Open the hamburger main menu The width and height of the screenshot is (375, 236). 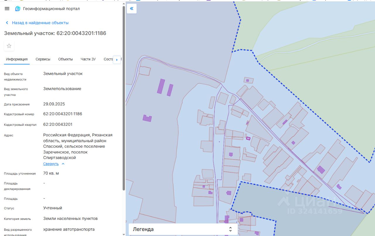[x=7, y=9]
